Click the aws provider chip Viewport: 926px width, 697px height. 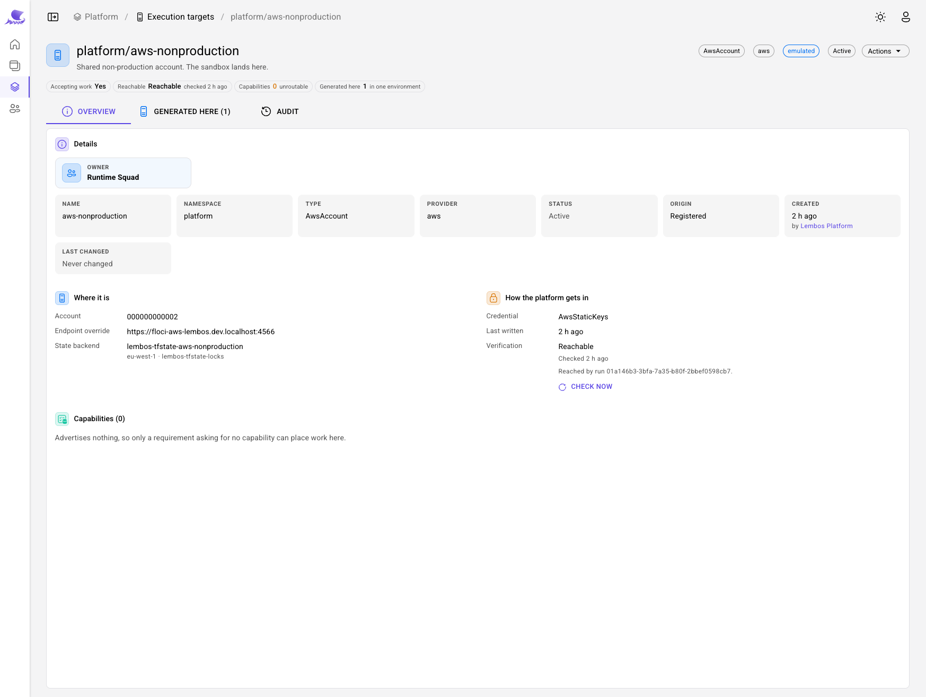click(x=763, y=51)
